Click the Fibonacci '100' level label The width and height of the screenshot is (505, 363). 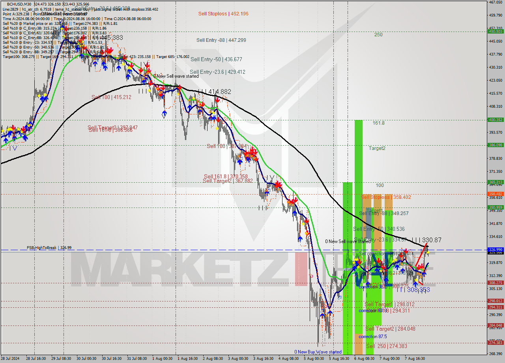pos(380,185)
